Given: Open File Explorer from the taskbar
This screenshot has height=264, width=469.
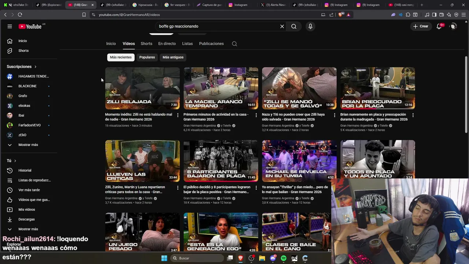Looking at the screenshot, I should coord(262,258).
